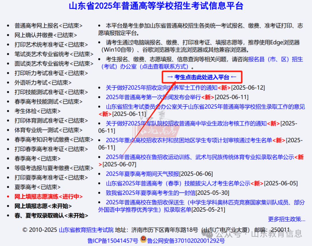Click 更多招生政策... link
This screenshot has height=246, width=312.
coord(287,219)
